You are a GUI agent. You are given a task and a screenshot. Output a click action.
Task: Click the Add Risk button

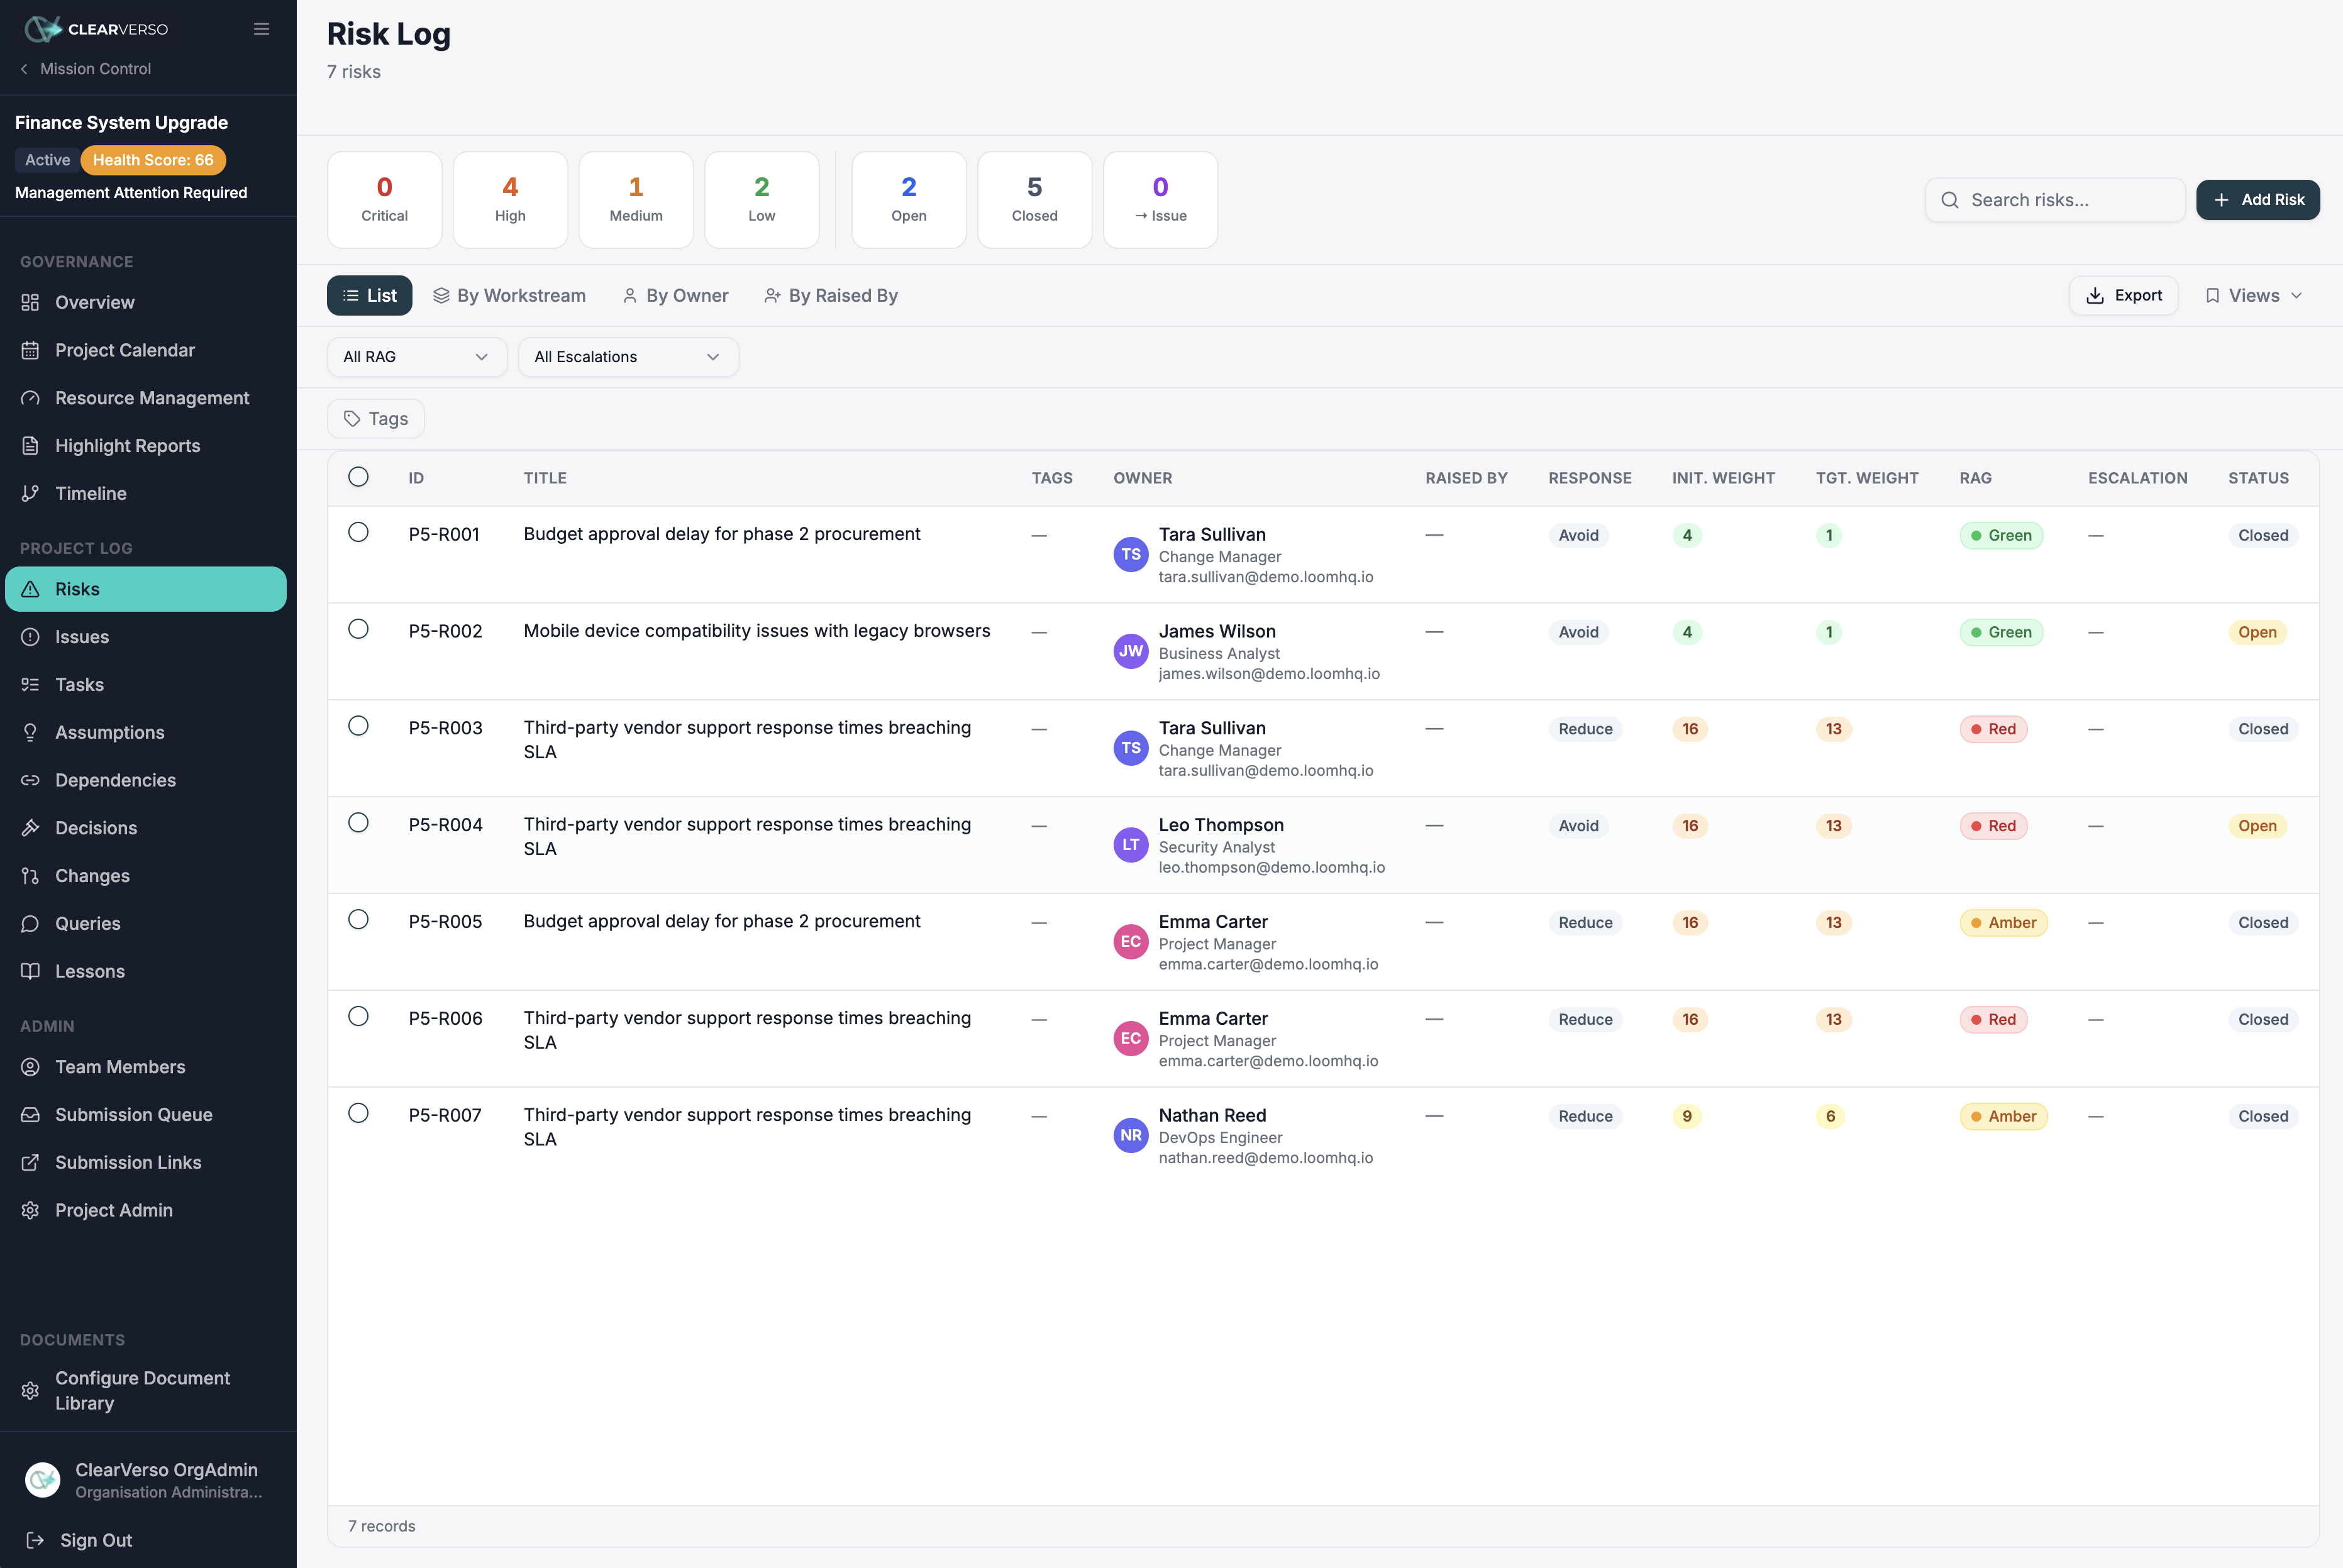(x=2257, y=199)
